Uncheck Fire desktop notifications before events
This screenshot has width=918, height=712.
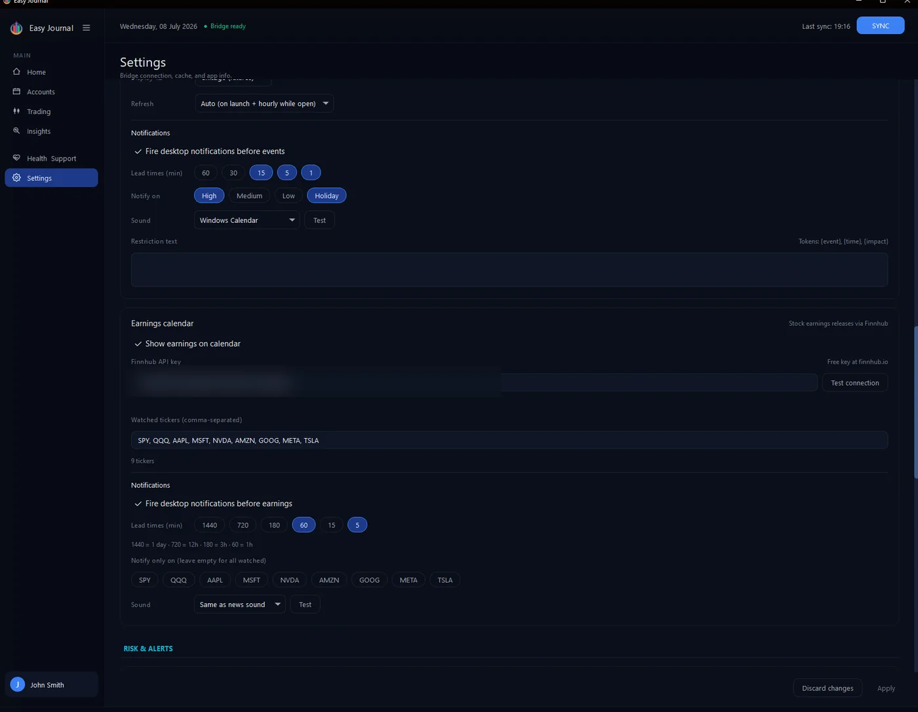138,151
